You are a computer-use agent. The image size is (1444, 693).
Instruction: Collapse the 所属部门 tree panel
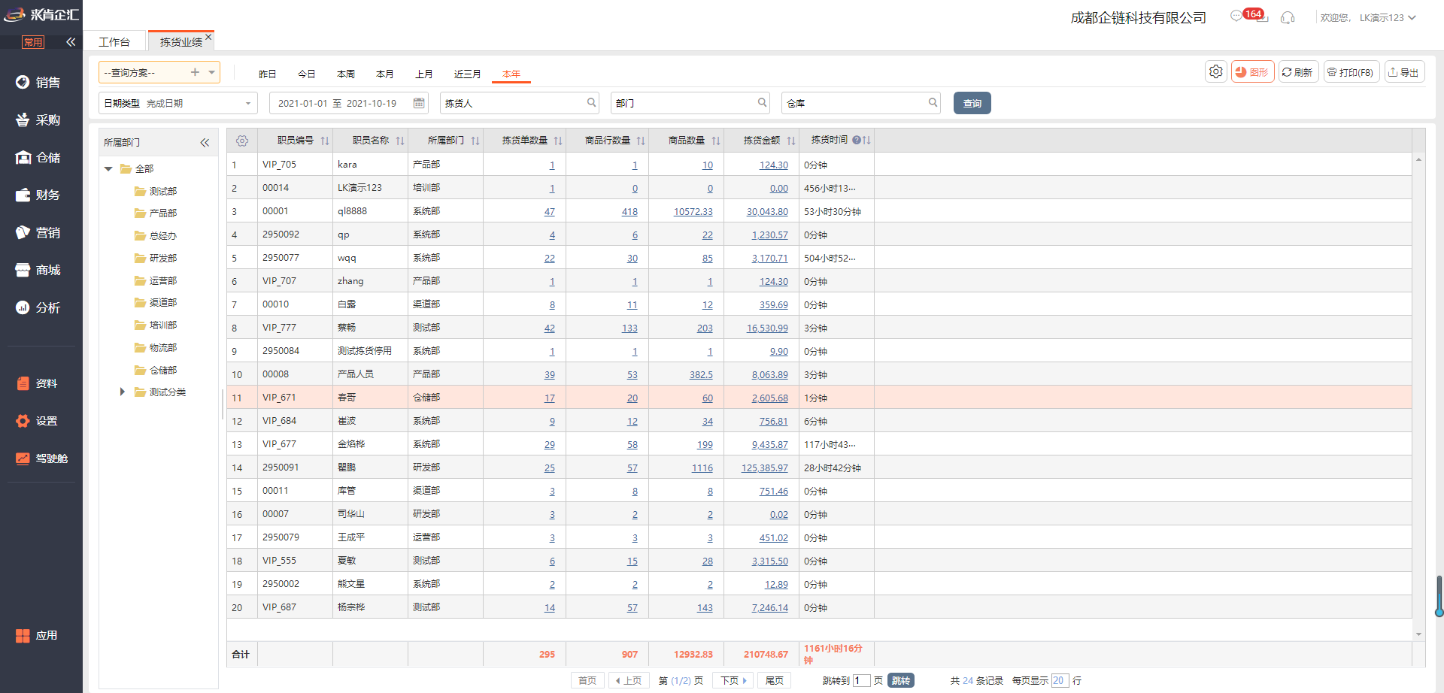click(x=205, y=142)
